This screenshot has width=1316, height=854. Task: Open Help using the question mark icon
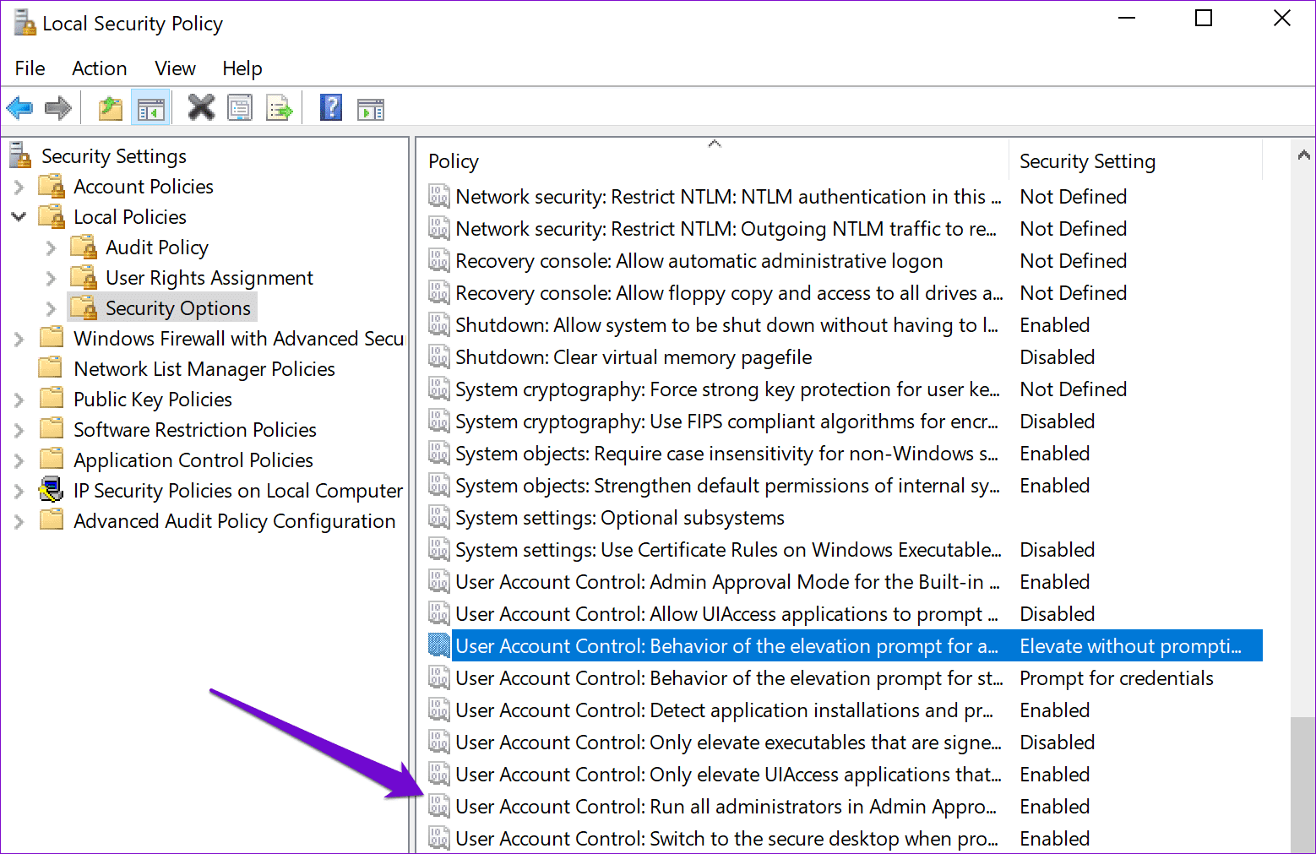[330, 107]
